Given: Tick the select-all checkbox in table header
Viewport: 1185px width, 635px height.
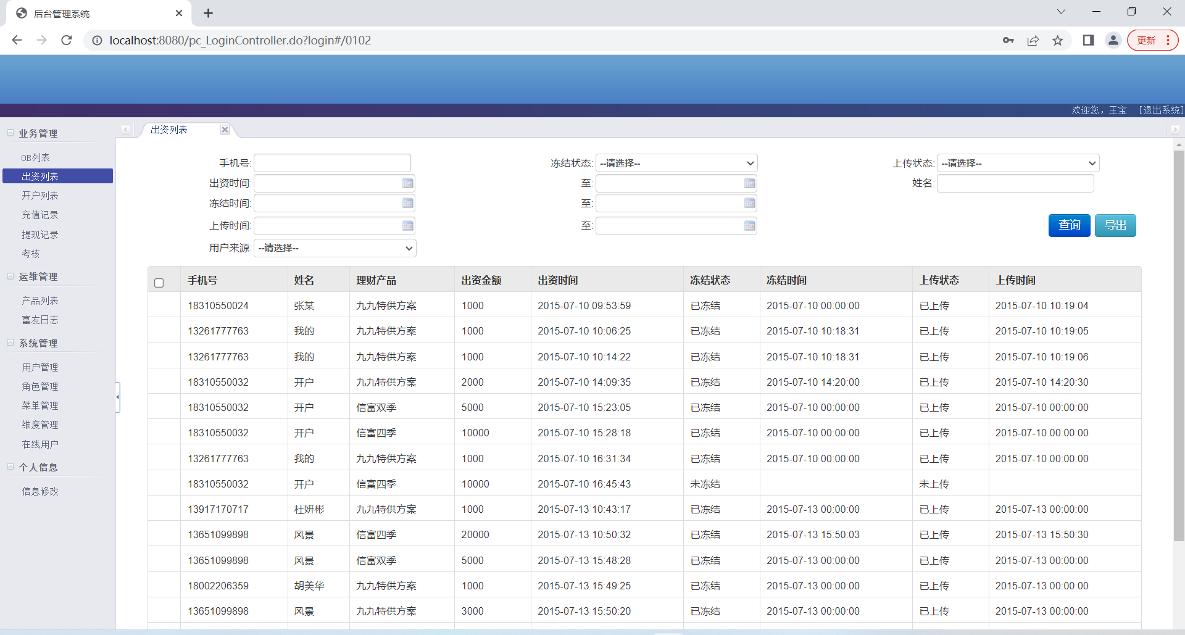Looking at the screenshot, I should point(159,283).
